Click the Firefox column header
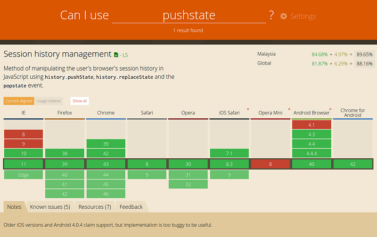The height and width of the screenshot is (237, 377). pos(65,113)
